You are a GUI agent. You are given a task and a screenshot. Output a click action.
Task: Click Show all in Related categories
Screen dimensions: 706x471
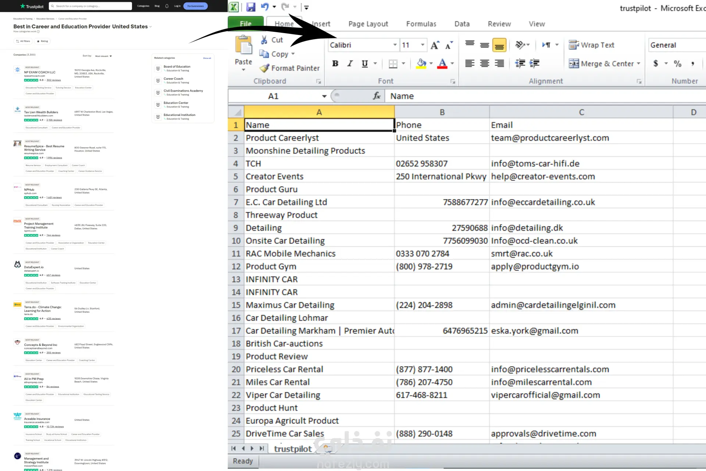[207, 58]
